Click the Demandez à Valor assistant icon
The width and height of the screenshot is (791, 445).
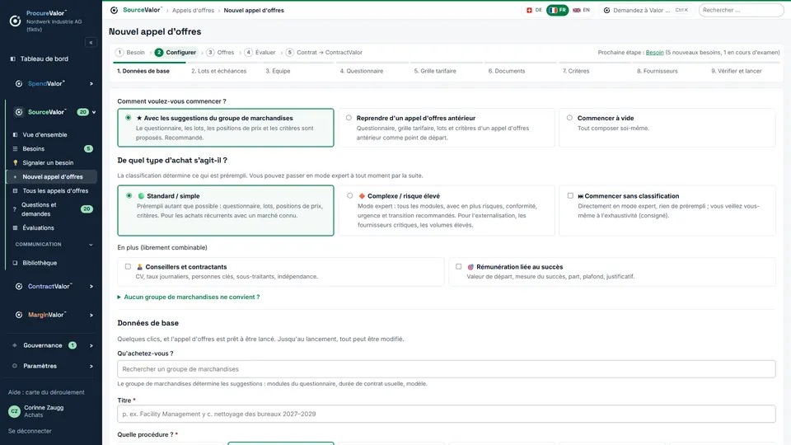click(607, 10)
